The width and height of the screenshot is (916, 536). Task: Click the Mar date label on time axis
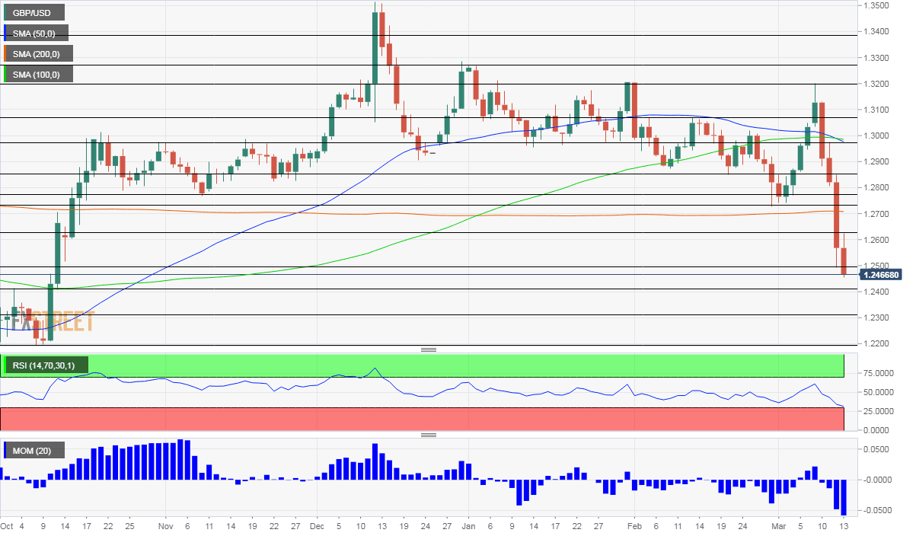click(x=780, y=526)
